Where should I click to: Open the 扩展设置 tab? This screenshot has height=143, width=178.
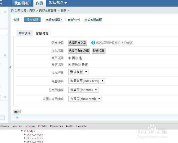42,33
